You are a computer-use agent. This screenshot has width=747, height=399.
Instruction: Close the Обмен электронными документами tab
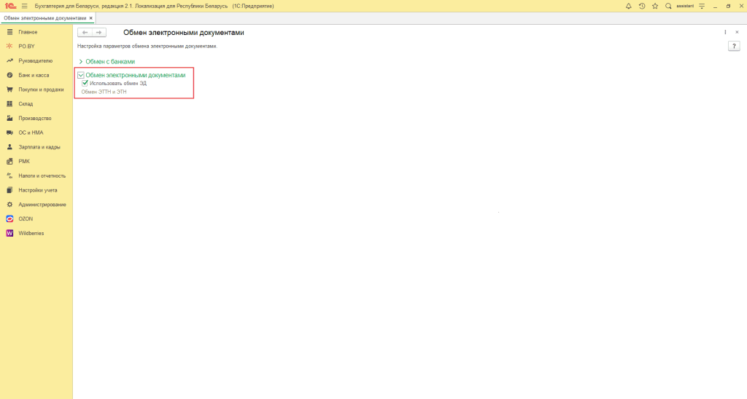pyautogui.click(x=91, y=18)
